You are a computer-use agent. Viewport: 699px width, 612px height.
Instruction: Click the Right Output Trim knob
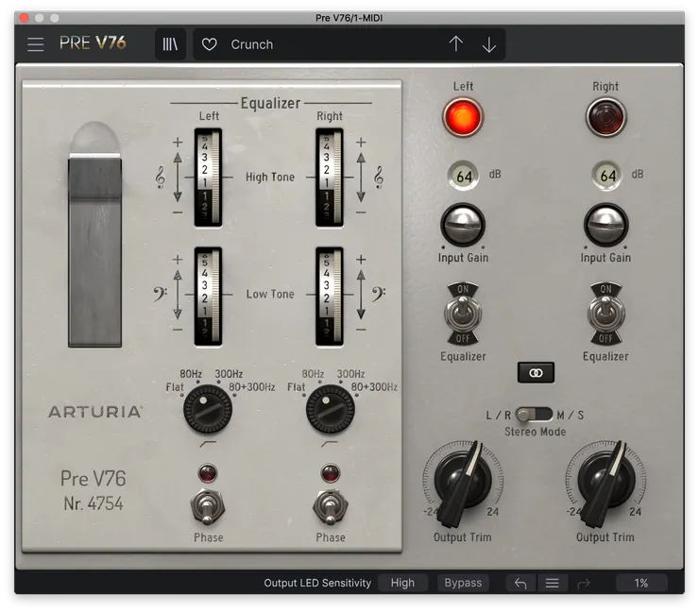coord(605,482)
